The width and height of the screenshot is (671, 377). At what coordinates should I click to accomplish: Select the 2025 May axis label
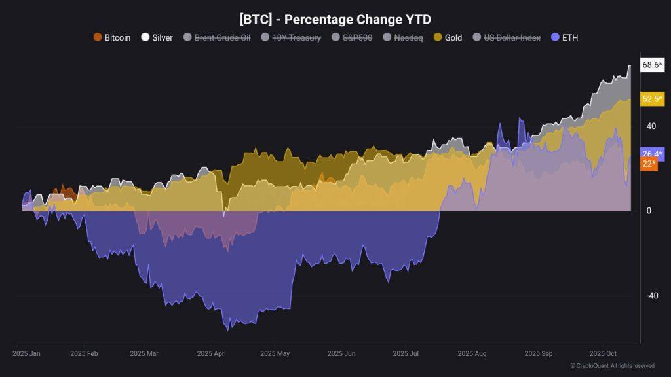(x=275, y=353)
